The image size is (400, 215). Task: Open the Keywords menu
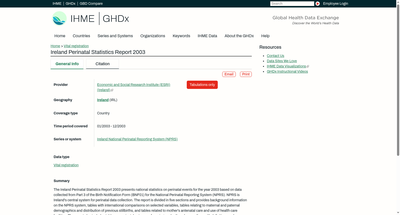[x=181, y=36]
